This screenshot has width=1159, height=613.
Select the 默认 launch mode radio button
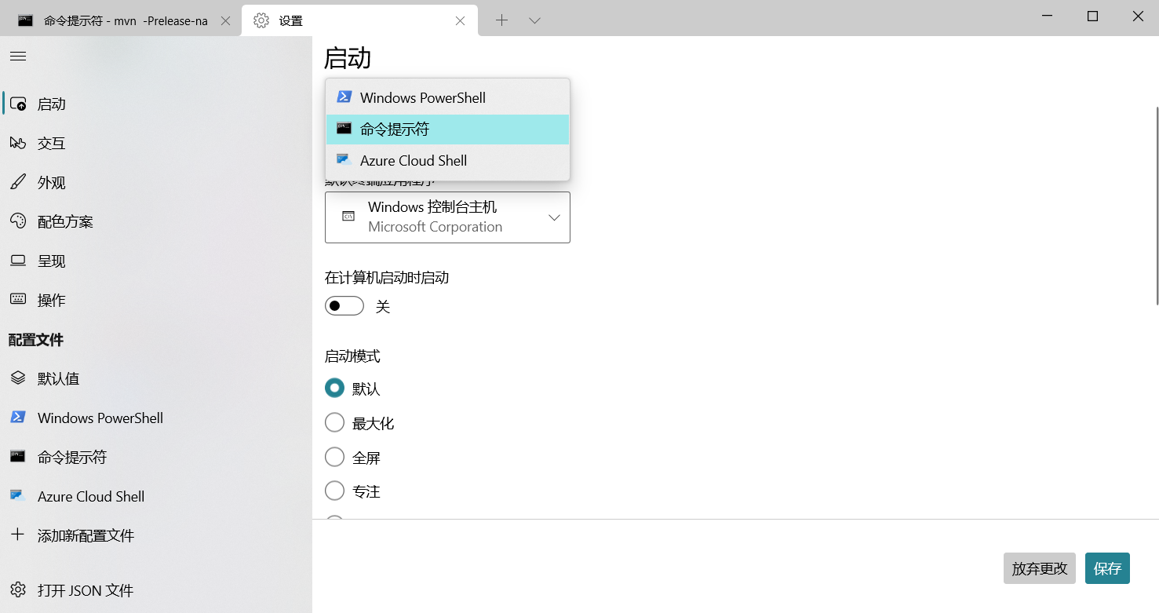click(x=334, y=388)
